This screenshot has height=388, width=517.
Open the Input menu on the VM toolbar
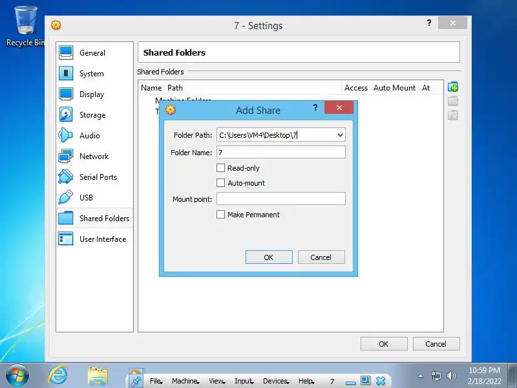(244, 381)
